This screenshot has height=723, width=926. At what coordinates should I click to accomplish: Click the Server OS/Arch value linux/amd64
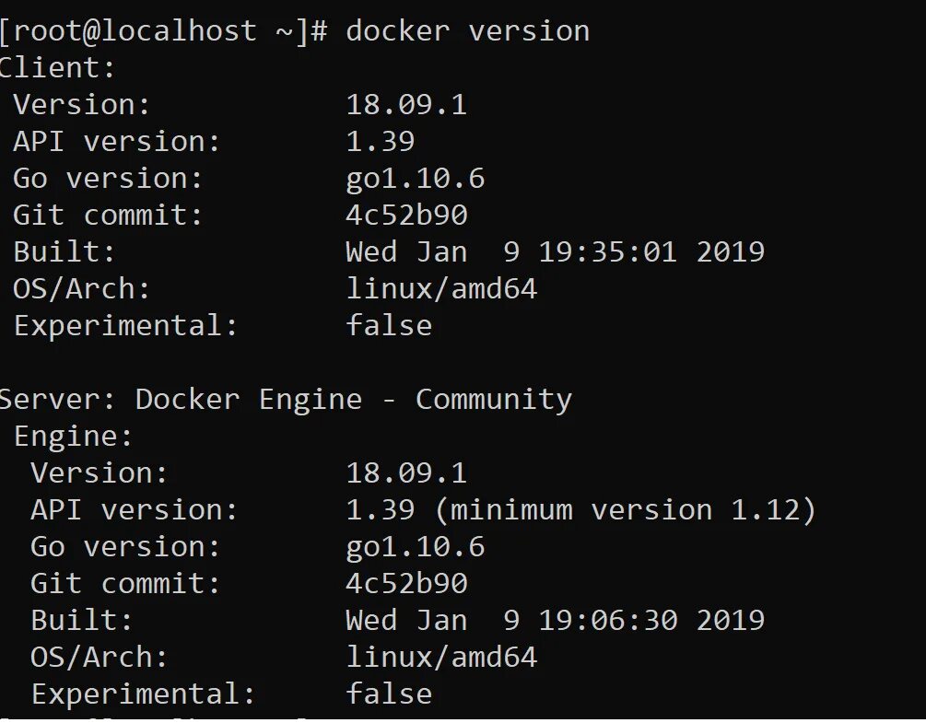tap(441, 657)
